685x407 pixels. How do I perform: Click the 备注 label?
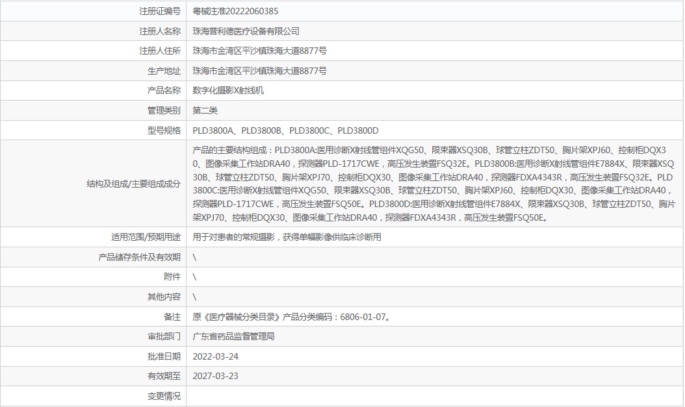point(172,317)
